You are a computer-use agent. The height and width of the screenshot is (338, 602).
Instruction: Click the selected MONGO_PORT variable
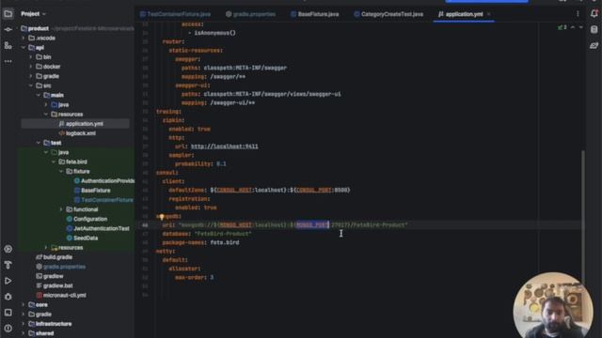pos(312,225)
